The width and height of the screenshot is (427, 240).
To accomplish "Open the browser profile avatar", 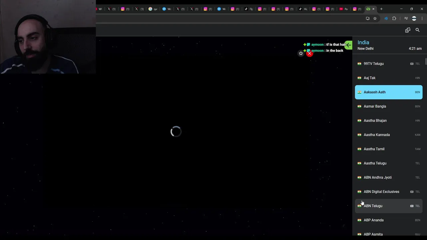I will [414, 18].
